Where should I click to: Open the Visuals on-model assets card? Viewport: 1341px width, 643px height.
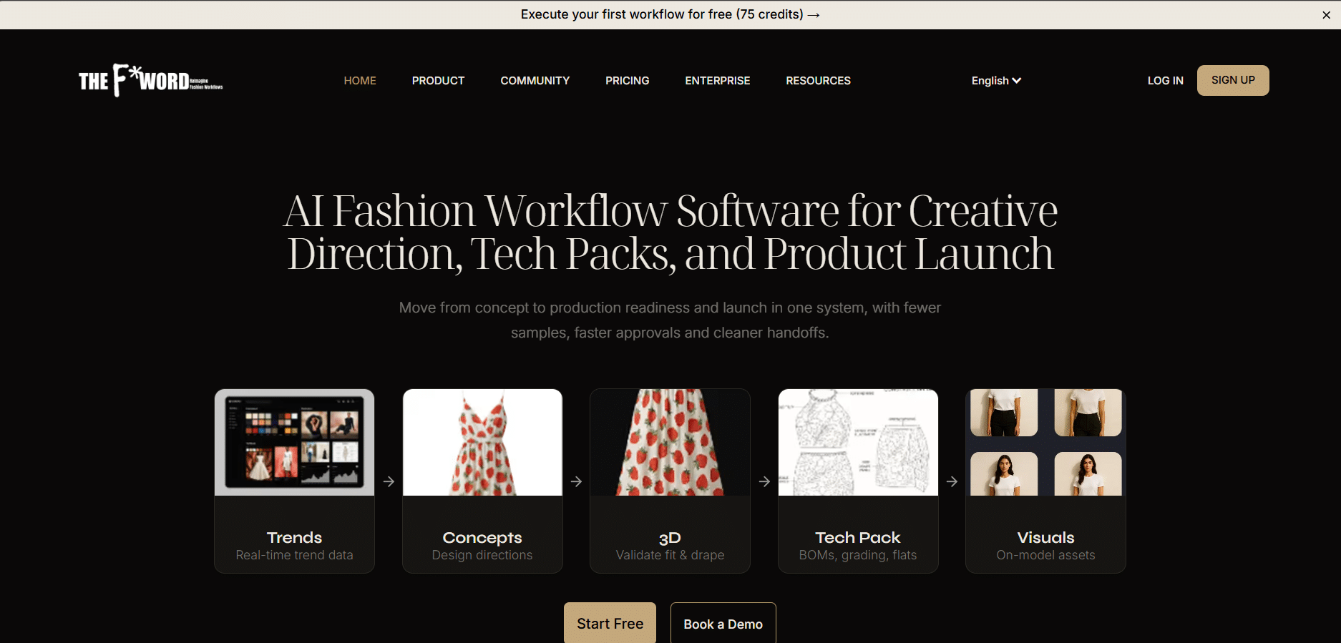pyautogui.click(x=1045, y=481)
